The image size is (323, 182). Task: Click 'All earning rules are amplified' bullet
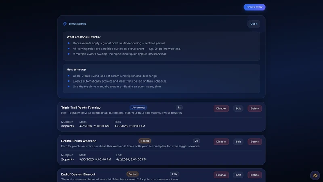127,49
